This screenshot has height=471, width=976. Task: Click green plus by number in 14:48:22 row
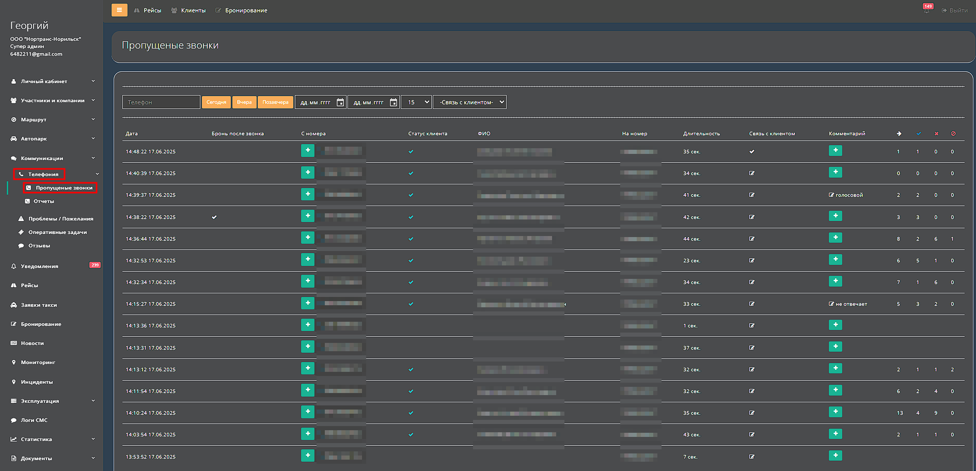coord(308,151)
